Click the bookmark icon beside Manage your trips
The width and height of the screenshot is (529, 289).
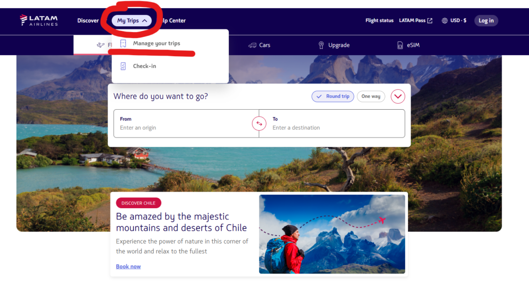click(x=123, y=44)
